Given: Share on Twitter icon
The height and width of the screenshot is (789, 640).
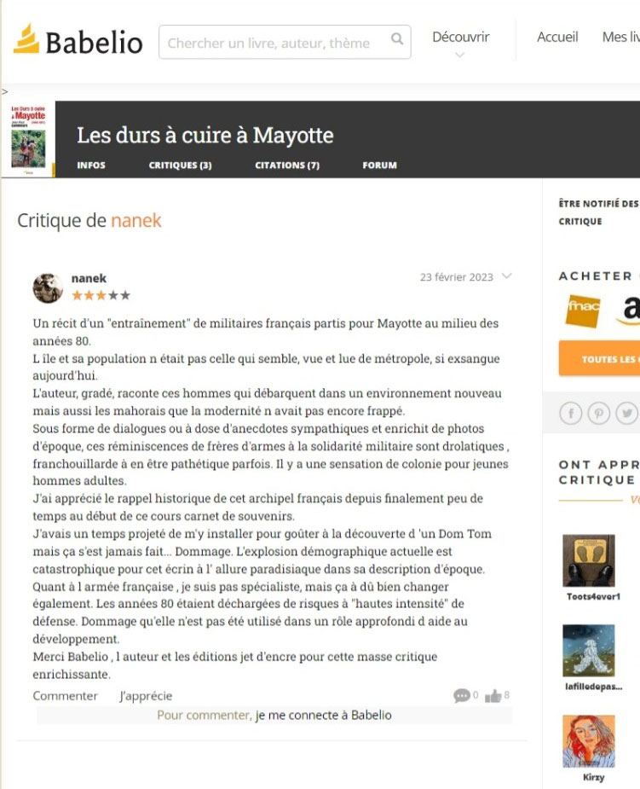Looking at the screenshot, I should pyautogui.click(x=626, y=414).
